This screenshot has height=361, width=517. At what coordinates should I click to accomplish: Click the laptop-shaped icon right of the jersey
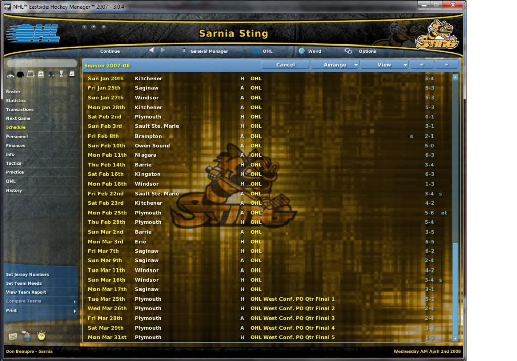(x=31, y=74)
